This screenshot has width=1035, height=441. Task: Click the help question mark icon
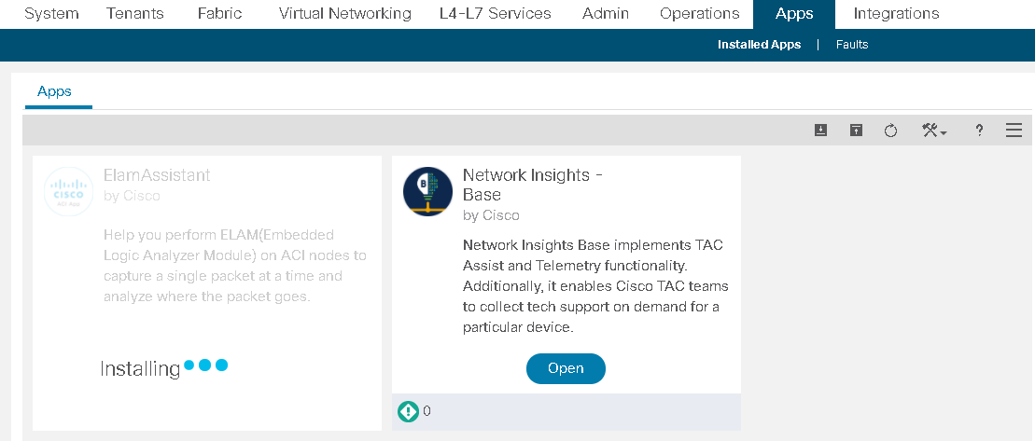(980, 131)
